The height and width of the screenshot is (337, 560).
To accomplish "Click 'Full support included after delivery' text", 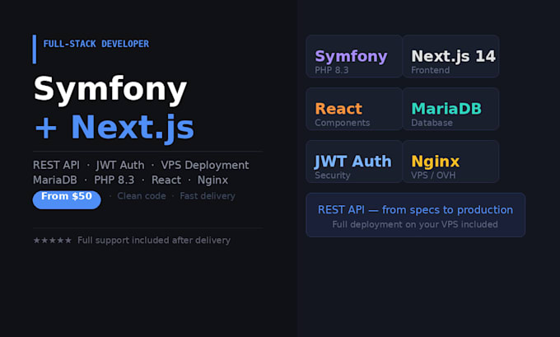I will [154, 241].
